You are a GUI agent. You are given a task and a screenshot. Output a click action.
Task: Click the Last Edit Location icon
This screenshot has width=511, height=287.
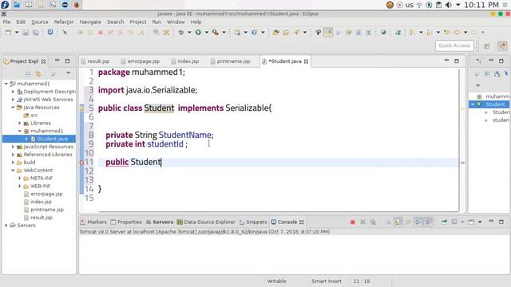coord(447,32)
